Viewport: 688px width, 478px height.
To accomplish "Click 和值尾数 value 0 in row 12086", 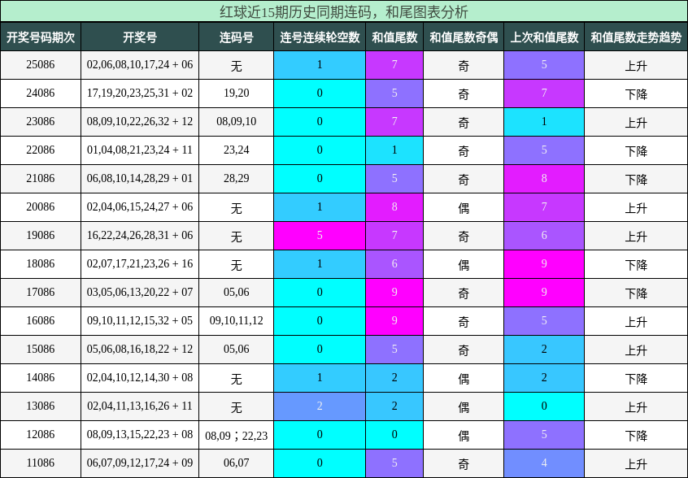I will tap(394, 435).
